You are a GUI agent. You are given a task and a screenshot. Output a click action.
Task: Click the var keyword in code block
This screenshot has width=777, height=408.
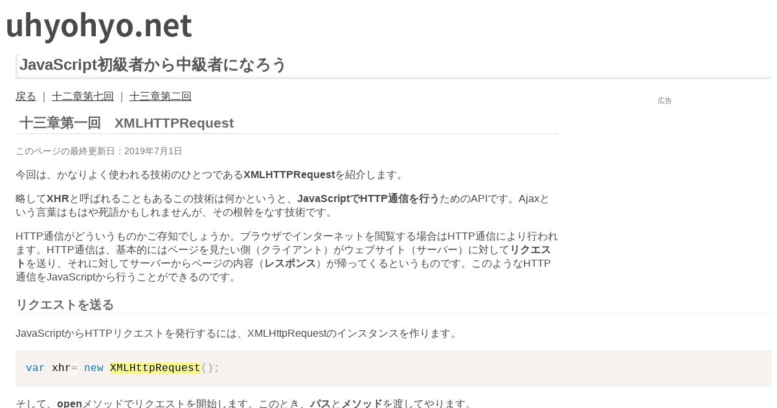pos(36,368)
